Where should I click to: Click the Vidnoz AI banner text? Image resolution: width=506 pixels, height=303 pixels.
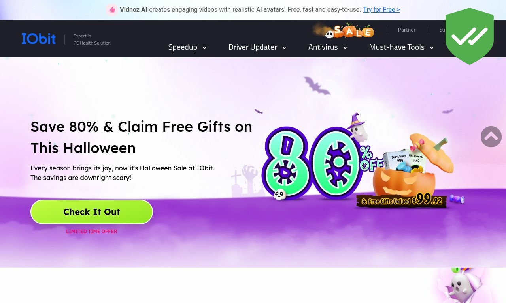[134, 9]
